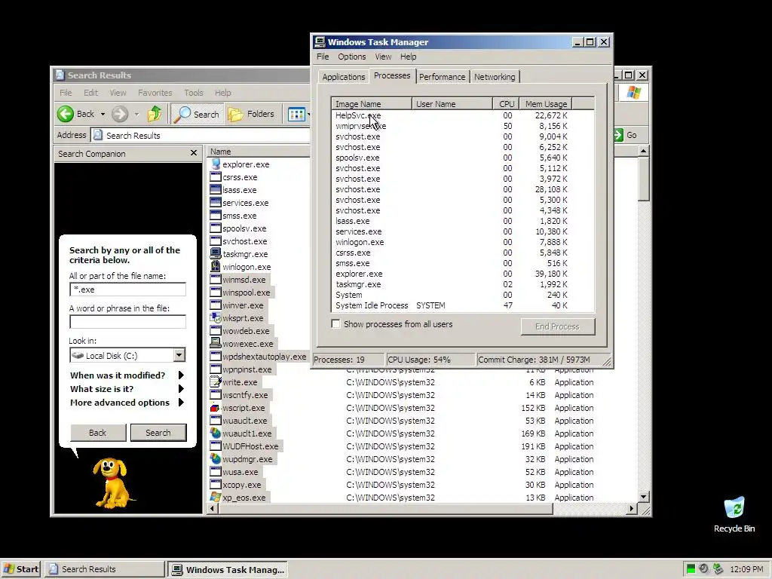Click the green Go arrow button
Image resolution: width=772 pixels, height=579 pixels.
[x=620, y=135]
